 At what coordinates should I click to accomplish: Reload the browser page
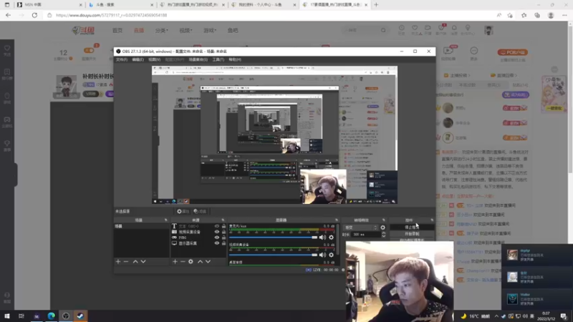pyautogui.click(x=34, y=15)
